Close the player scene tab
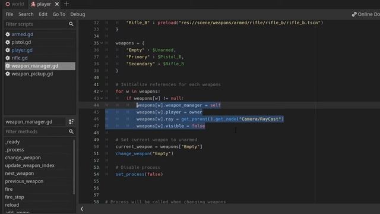 [57, 4]
